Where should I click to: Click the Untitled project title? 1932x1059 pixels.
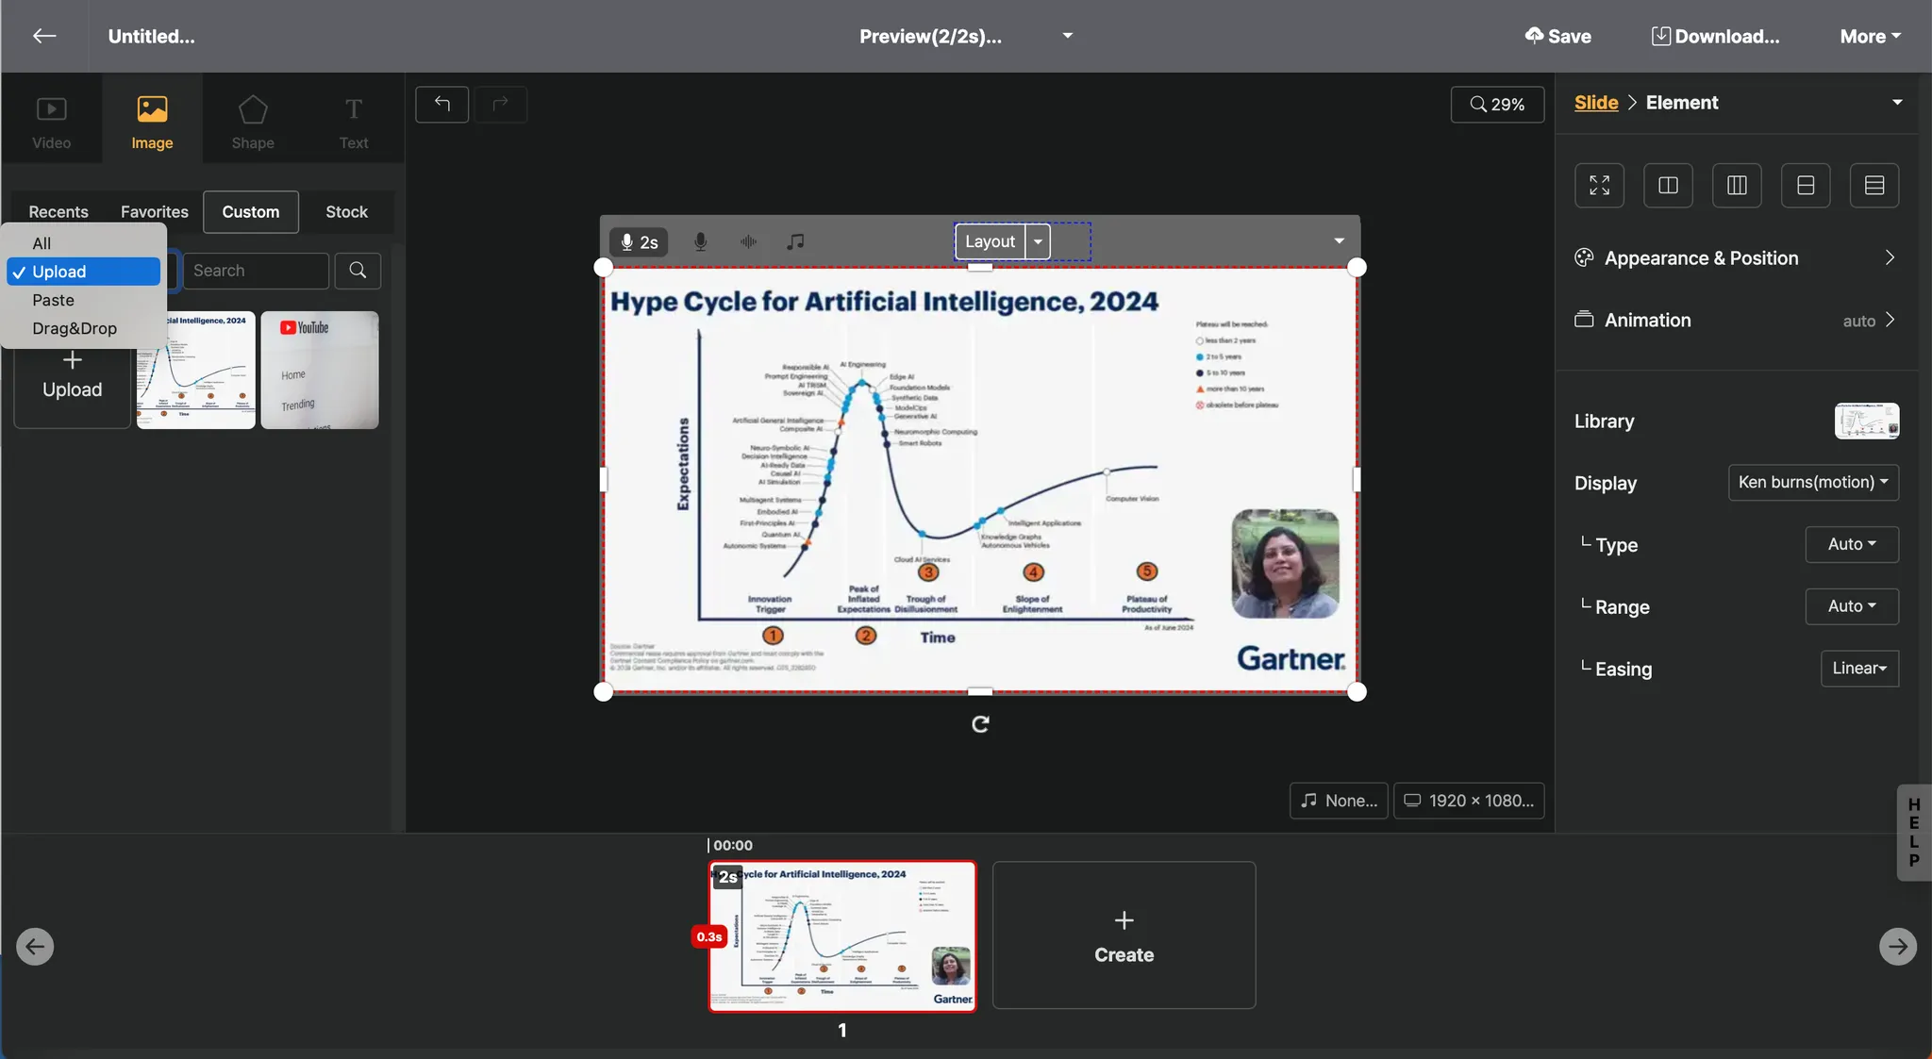click(152, 36)
